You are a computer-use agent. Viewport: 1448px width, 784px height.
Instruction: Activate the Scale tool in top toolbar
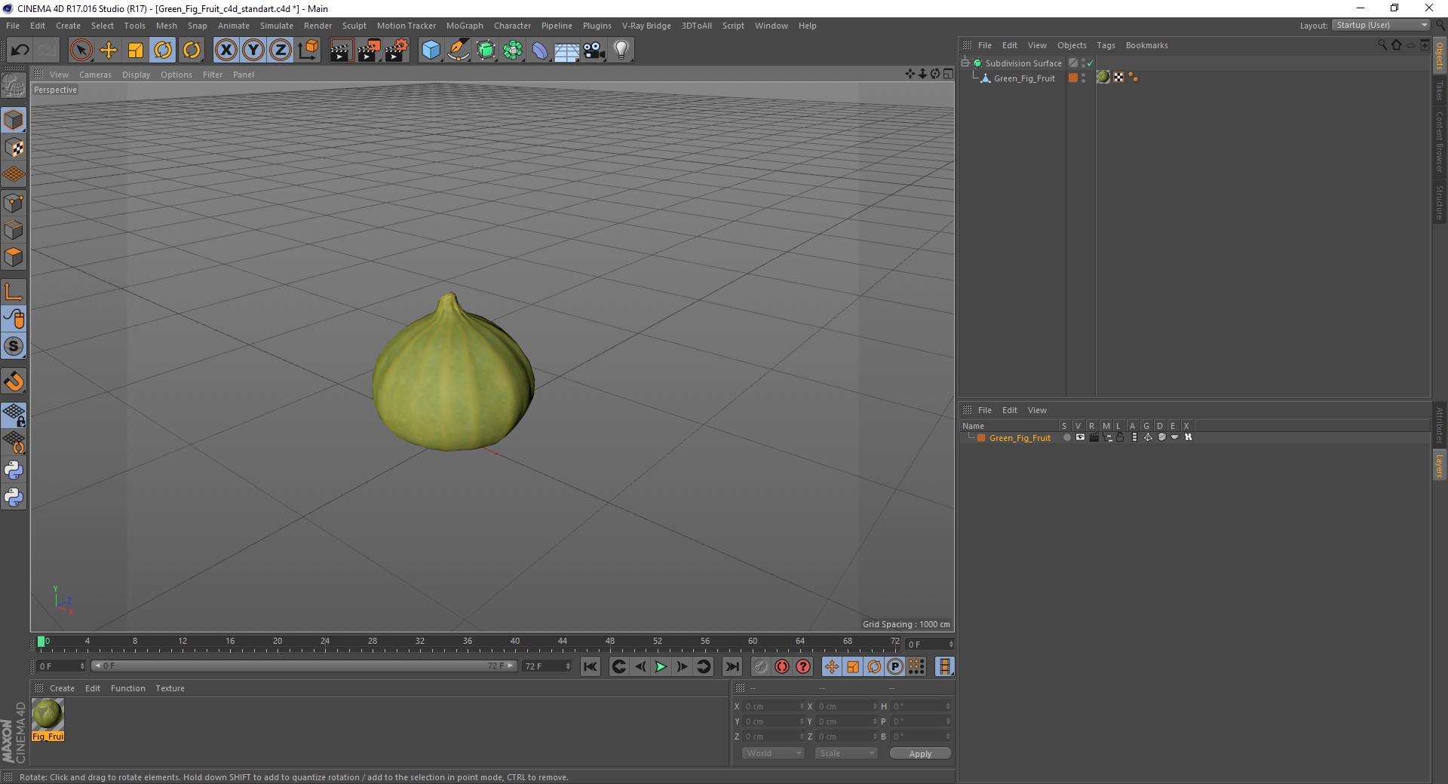[136, 51]
